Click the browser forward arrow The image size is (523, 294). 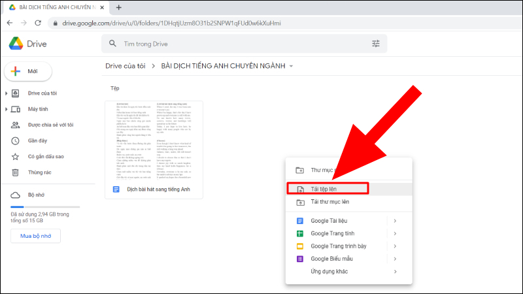point(24,23)
